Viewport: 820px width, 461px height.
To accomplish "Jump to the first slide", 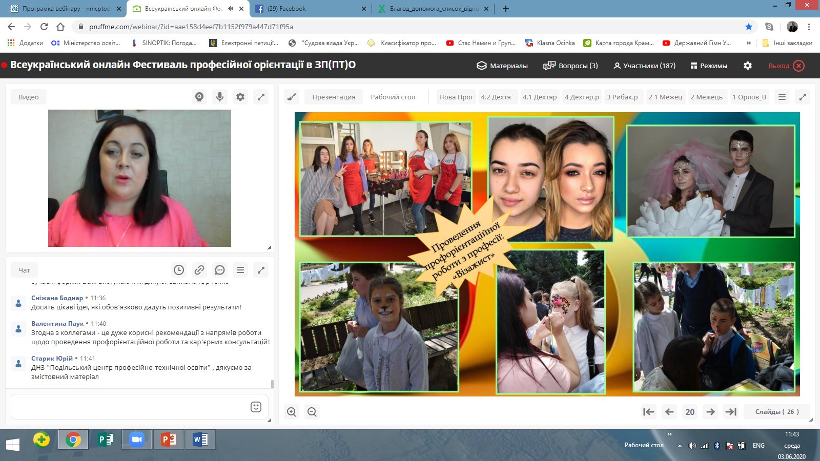I will click(x=649, y=412).
